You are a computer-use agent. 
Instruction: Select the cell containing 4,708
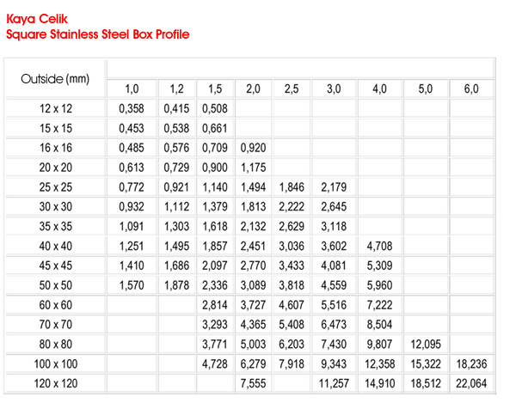(x=379, y=246)
